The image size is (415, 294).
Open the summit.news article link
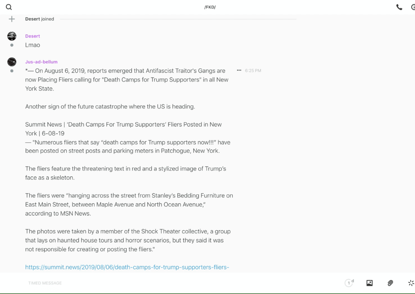tap(127, 267)
